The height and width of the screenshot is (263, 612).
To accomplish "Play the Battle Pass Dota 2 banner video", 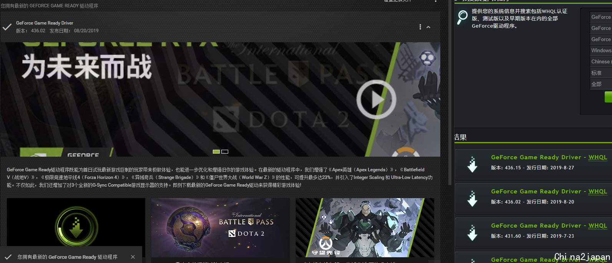I will tap(376, 100).
